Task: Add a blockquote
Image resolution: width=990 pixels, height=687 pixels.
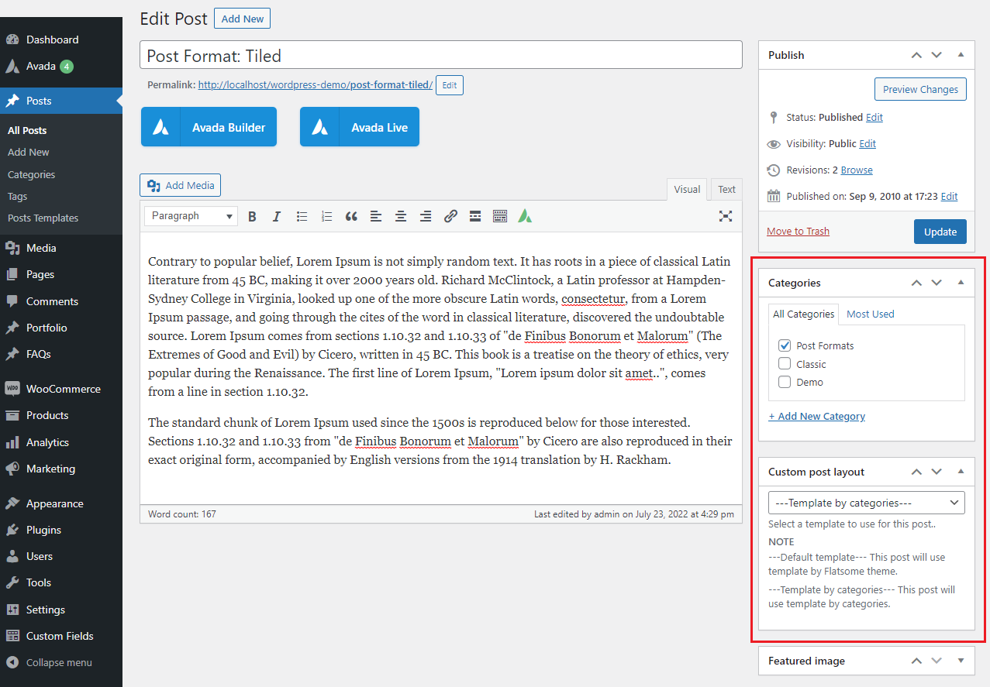Action: click(351, 217)
